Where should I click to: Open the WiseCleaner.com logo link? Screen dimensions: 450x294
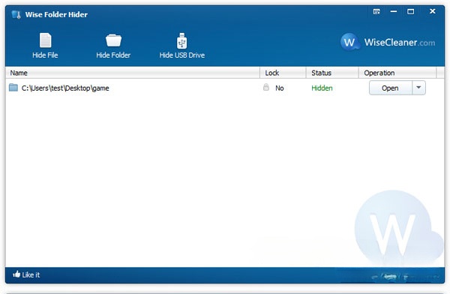coord(388,42)
